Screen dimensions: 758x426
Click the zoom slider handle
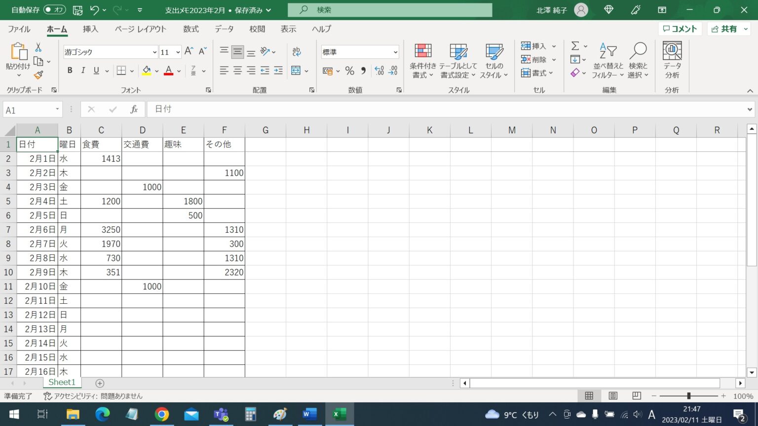688,396
